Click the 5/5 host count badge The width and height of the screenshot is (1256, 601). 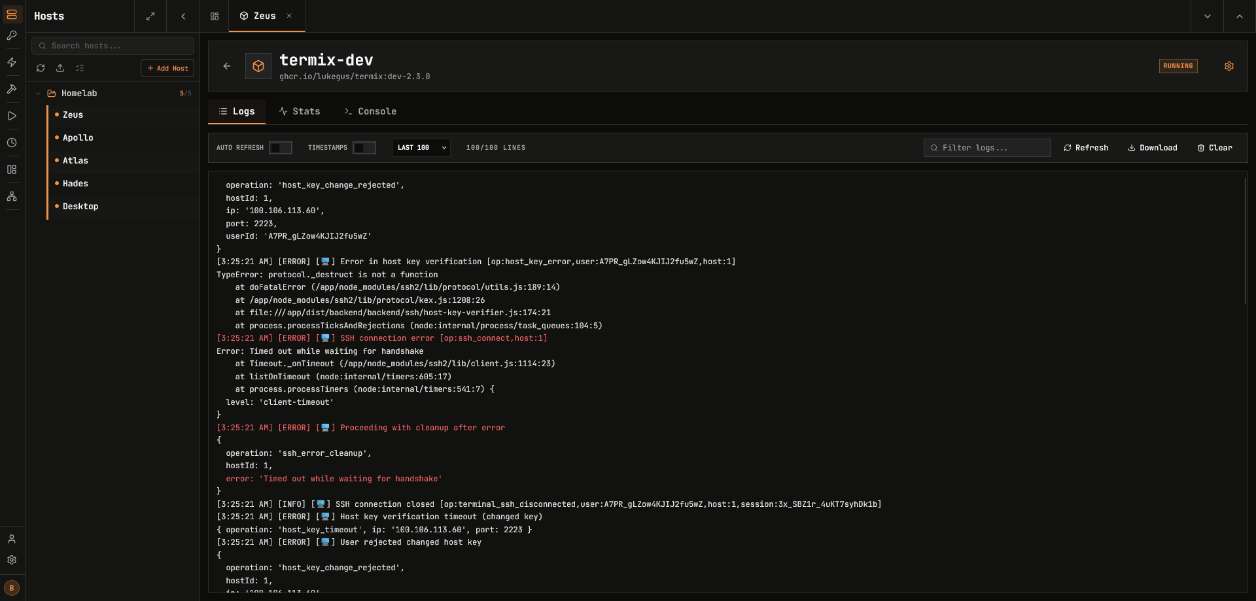(186, 94)
